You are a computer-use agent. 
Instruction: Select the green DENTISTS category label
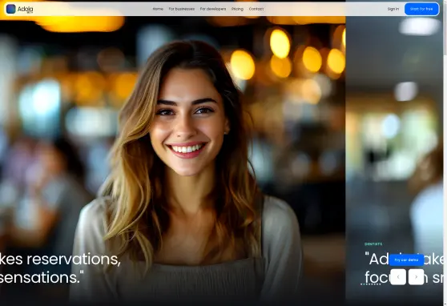pyautogui.click(x=373, y=244)
